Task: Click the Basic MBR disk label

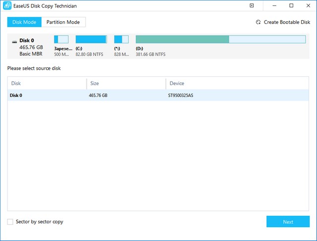Action: point(31,54)
